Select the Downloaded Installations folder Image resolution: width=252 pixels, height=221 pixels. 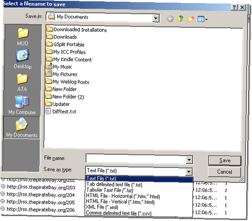click(x=77, y=29)
